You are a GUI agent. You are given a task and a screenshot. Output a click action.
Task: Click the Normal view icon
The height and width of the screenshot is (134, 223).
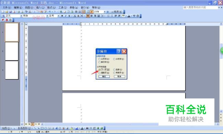[26, 124]
